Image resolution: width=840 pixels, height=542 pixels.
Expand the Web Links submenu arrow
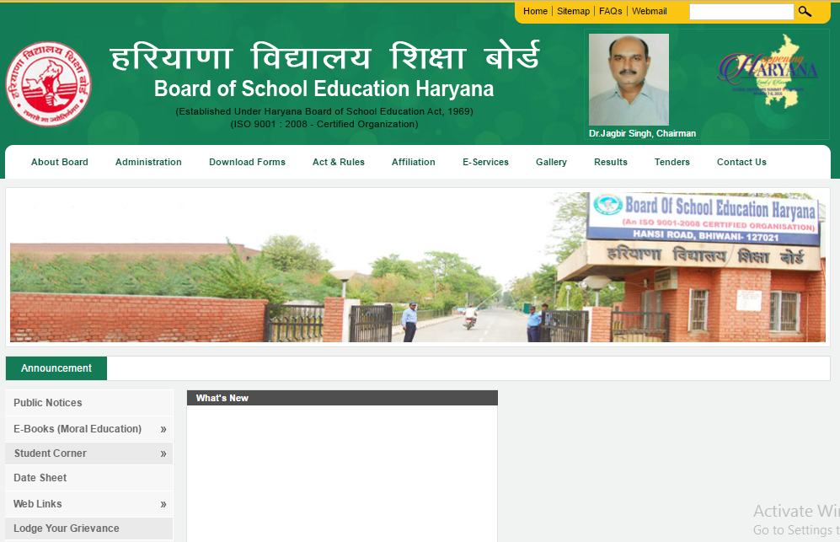[x=163, y=504]
